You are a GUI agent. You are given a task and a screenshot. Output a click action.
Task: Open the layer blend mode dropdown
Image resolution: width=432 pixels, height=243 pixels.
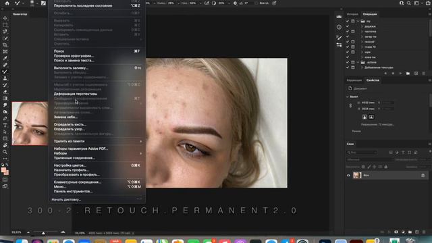coord(369,159)
